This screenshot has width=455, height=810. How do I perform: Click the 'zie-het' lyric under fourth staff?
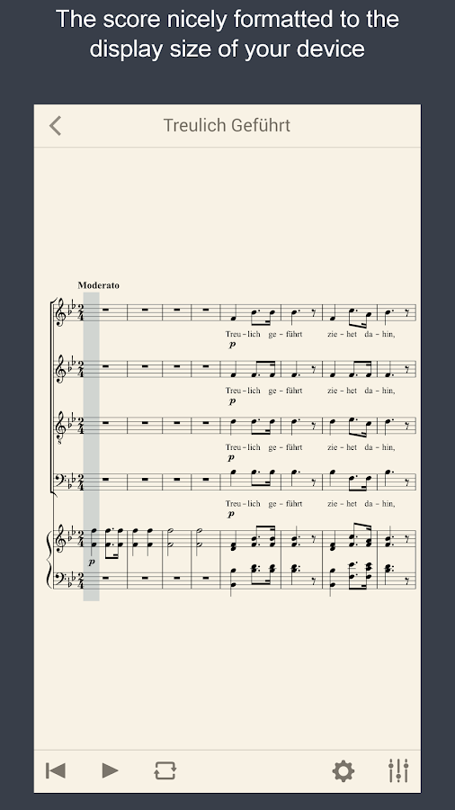coord(342,503)
